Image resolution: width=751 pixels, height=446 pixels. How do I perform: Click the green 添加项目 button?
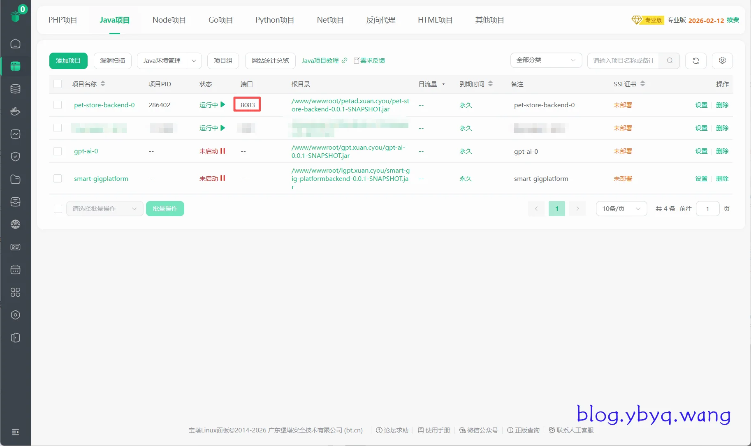(68, 60)
